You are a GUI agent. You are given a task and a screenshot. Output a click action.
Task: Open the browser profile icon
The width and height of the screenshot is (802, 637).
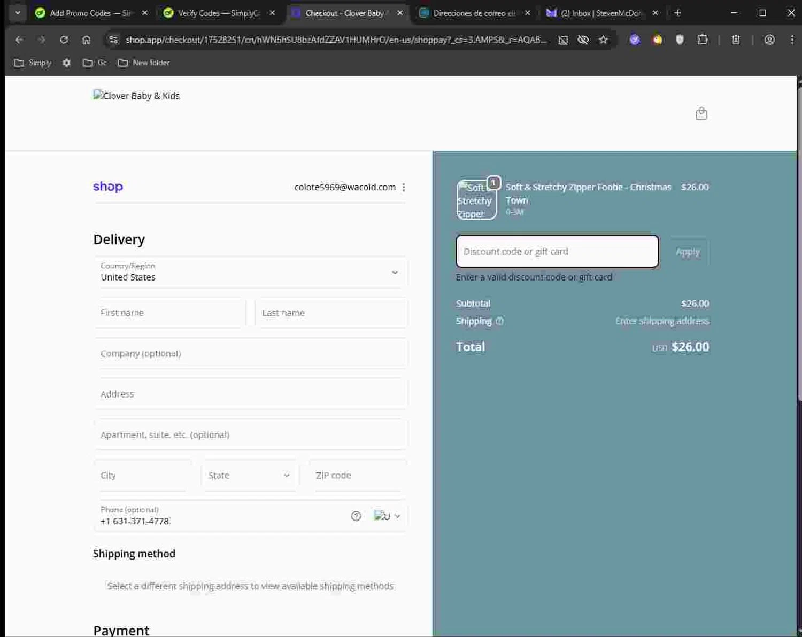pos(769,40)
